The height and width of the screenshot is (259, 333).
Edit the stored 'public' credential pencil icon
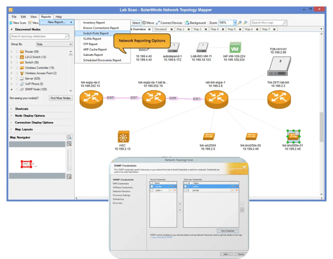tap(170, 191)
